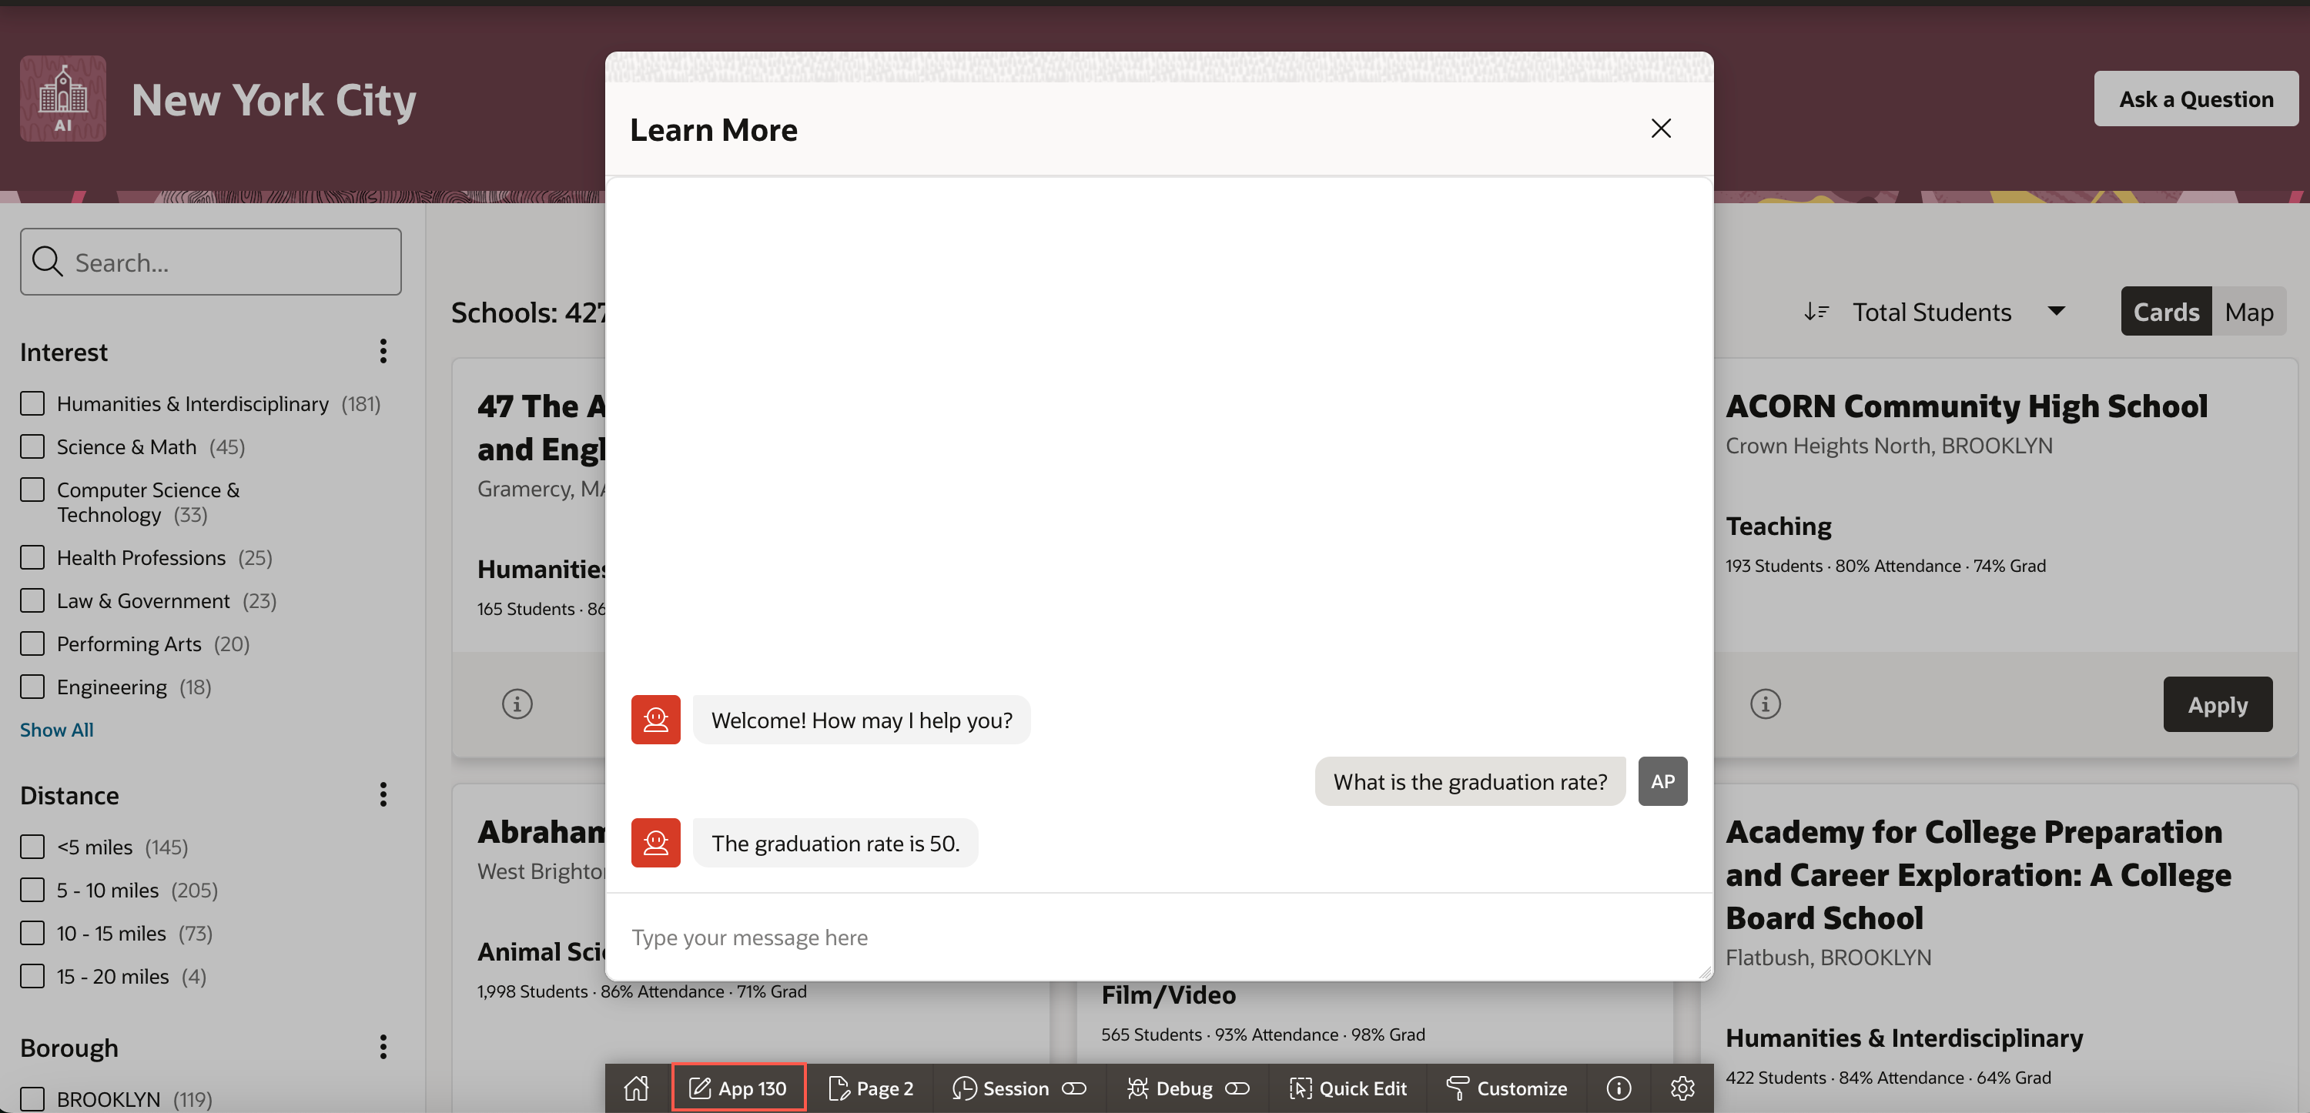Click the Film/Video program text
2310x1113 pixels.
click(1168, 994)
